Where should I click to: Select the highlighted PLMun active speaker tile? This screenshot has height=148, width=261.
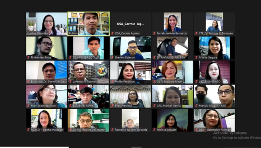(x=89, y=24)
